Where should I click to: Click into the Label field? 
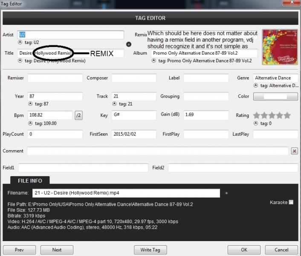pyautogui.click(x=206, y=78)
